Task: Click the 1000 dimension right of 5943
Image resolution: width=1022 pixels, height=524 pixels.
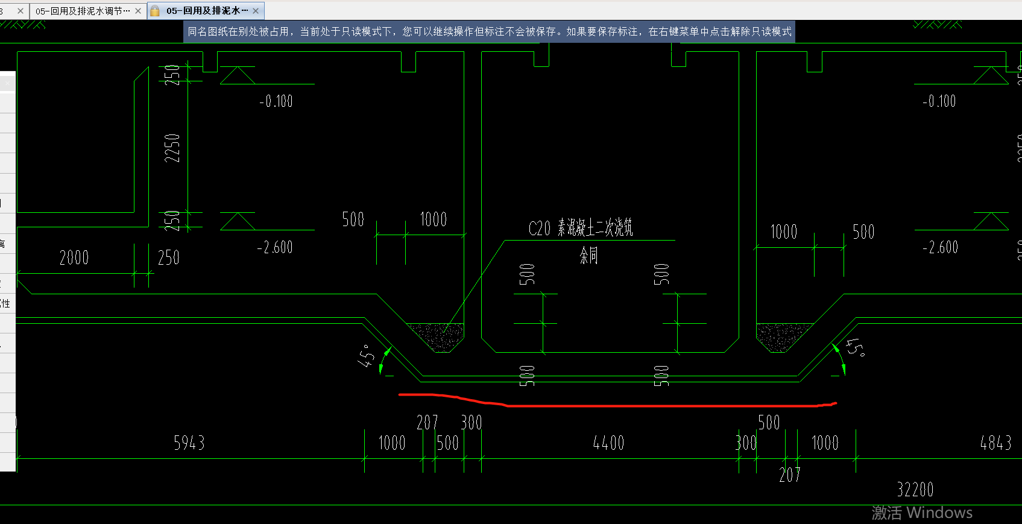Action: tap(392, 443)
